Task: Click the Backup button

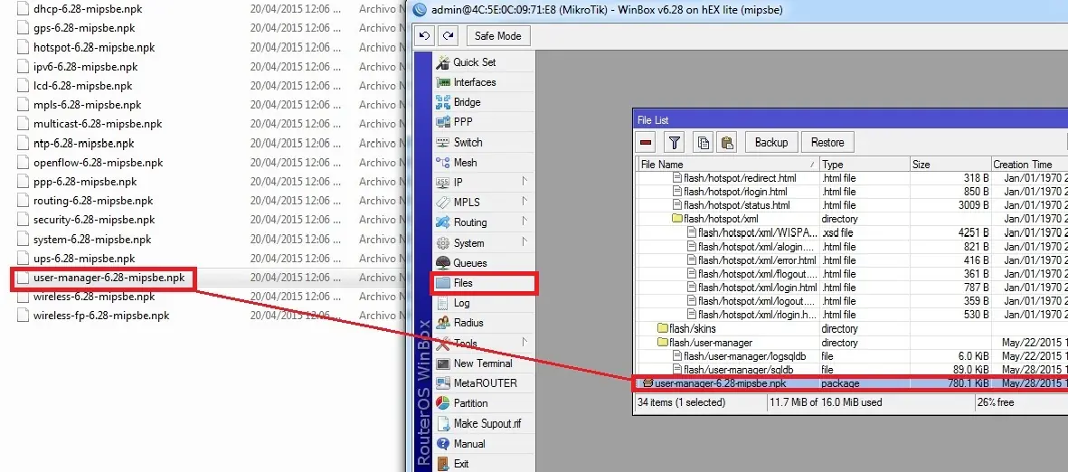Action: pyautogui.click(x=771, y=142)
